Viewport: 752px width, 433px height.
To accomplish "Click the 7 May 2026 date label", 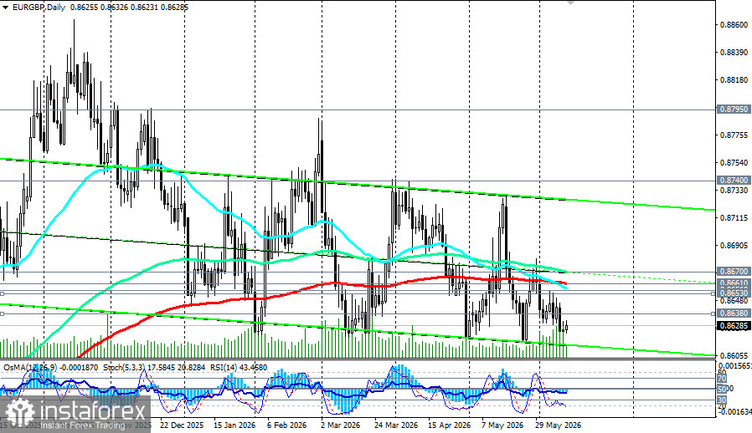I will pyautogui.click(x=502, y=425).
